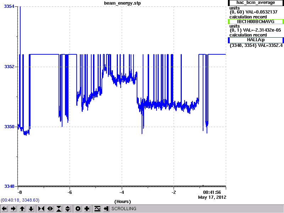Click the value text VAL=-2.31432e-05

click(x=262, y=30)
